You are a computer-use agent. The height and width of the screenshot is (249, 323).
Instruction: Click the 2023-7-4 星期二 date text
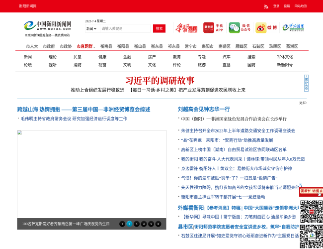tap(95, 21)
